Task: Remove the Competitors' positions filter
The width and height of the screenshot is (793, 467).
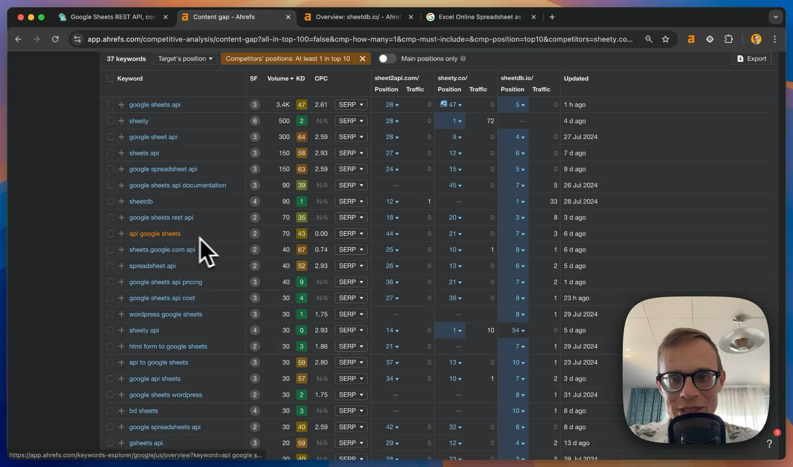Action: [x=363, y=59]
